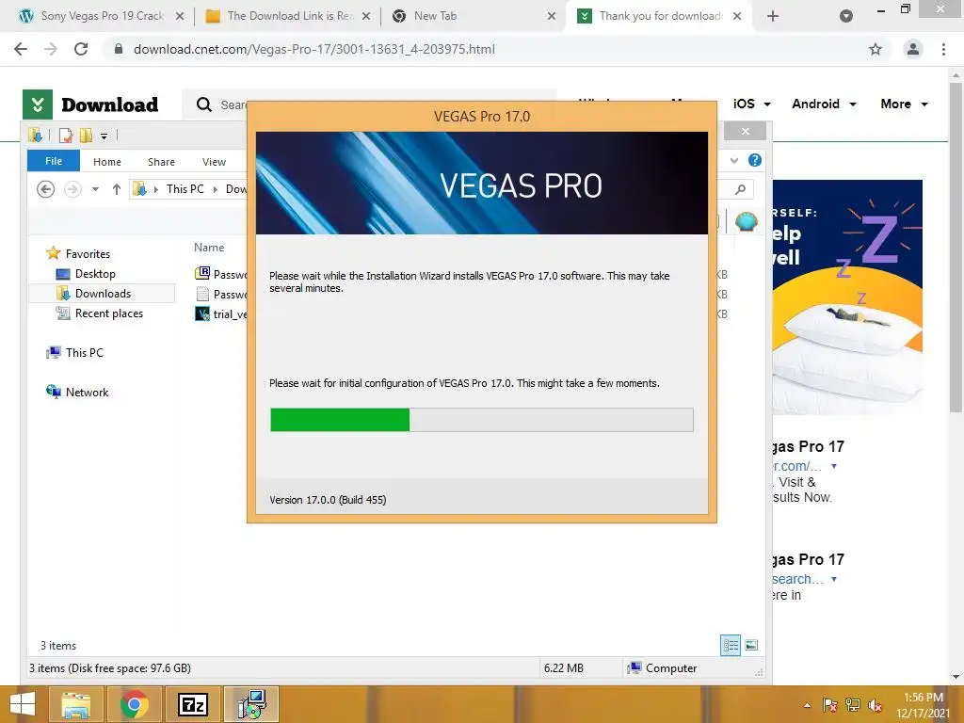Open File Explorer from the taskbar
Image resolution: width=964 pixels, height=723 pixels.
(x=75, y=704)
